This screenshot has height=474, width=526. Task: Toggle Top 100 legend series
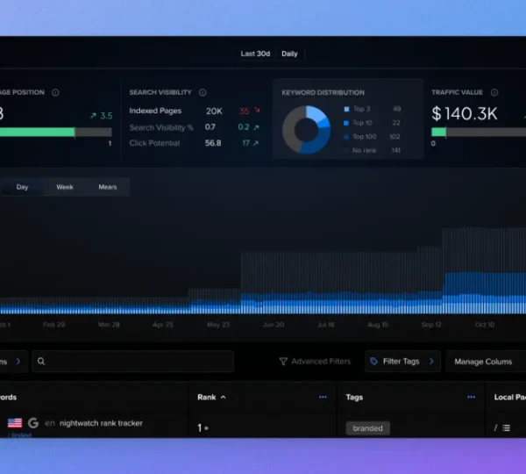coord(346,137)
